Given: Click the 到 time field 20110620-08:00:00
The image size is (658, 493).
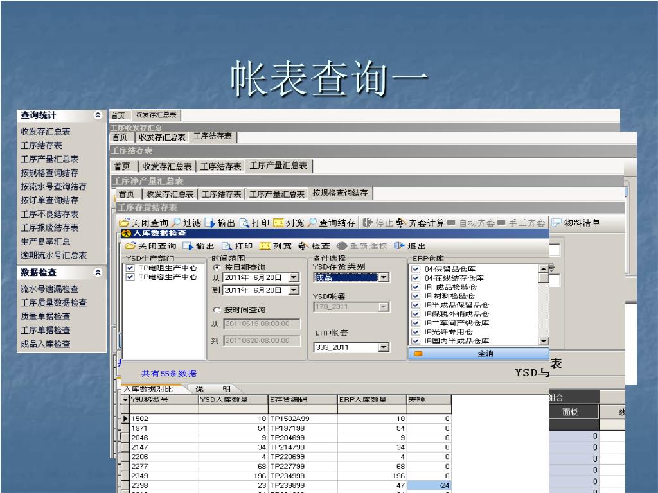Looking at the screenshot, I should coord(262,340).
